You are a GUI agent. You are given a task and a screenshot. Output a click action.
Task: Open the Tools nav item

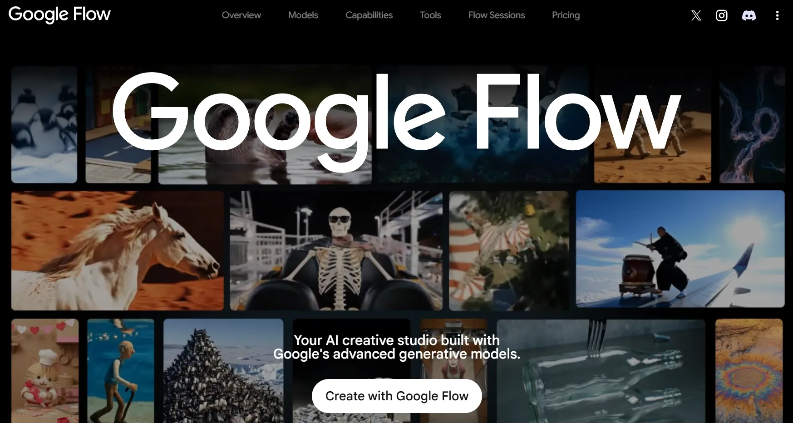coord(430,15)
